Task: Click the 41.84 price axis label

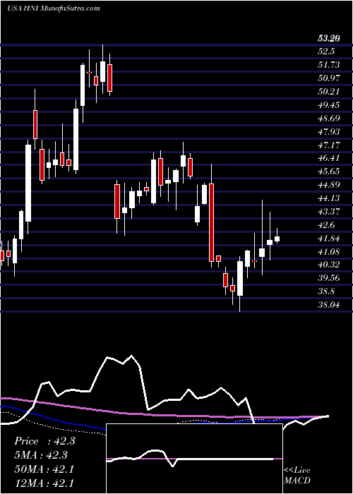Action: point(329,239)
